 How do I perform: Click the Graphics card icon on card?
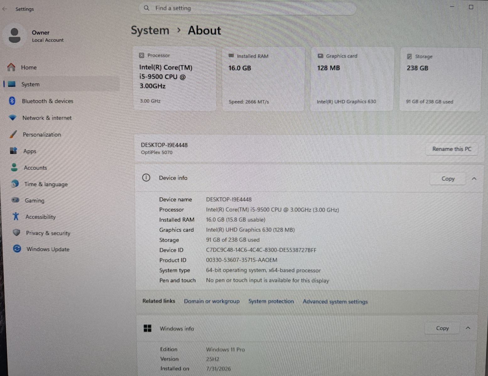pos(320,56)
